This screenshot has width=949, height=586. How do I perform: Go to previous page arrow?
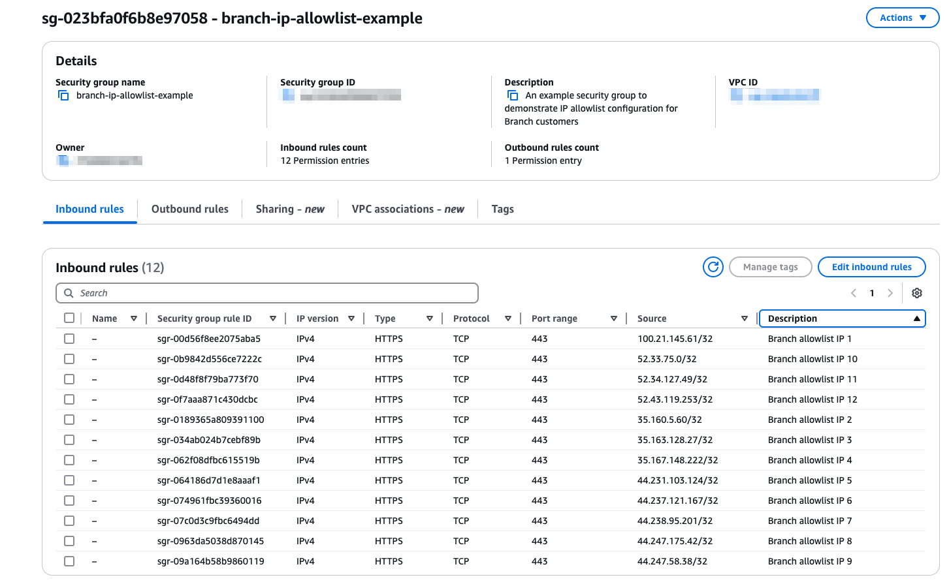(x=854, y=293)
